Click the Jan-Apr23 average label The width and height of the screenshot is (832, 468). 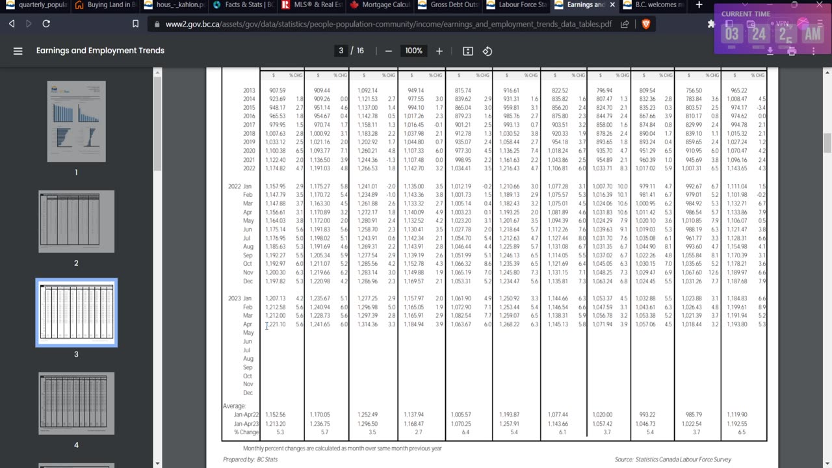pos(246,423)
